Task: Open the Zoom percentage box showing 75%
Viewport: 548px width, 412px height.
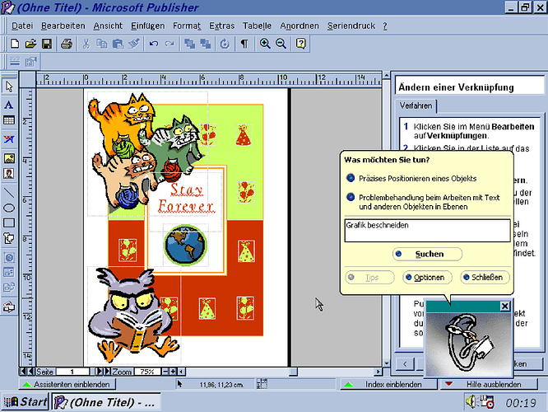Action: pos(147,372)
